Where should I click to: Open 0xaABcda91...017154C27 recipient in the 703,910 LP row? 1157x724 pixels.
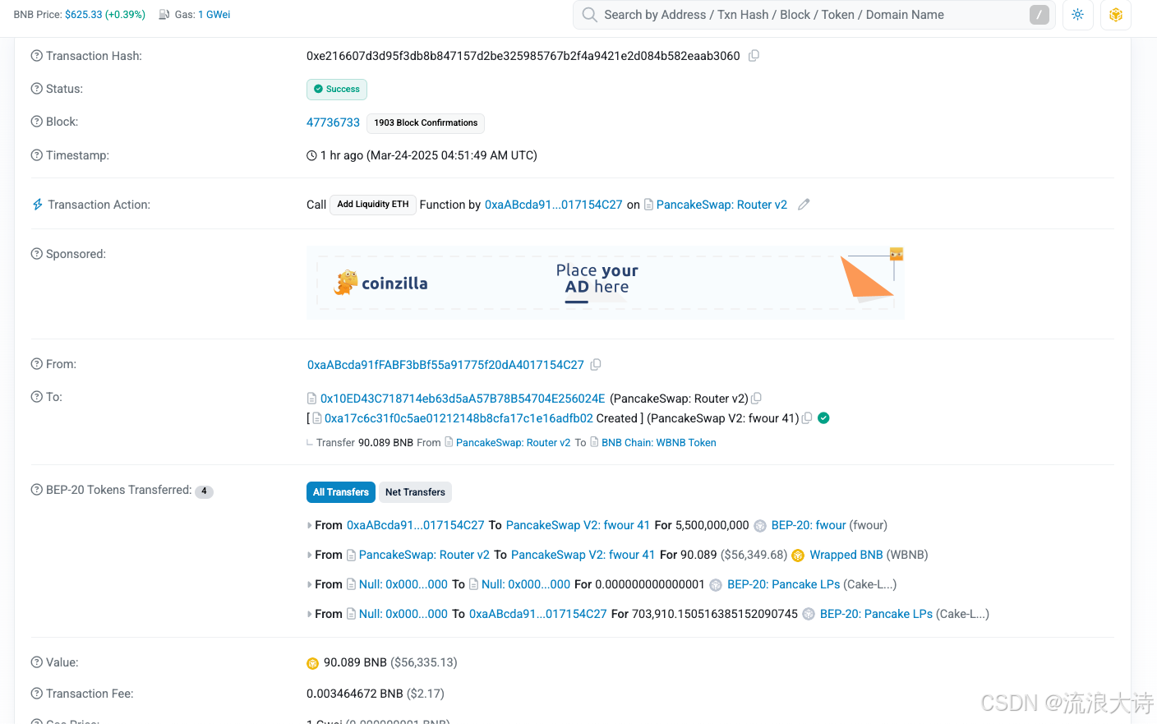click(538, 614)
